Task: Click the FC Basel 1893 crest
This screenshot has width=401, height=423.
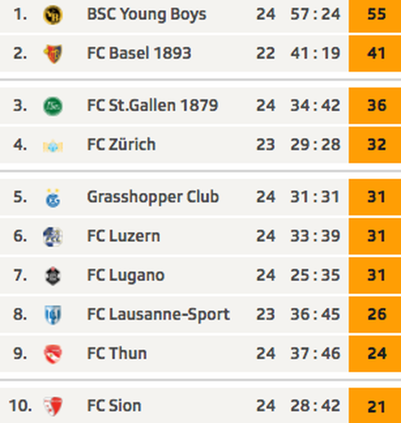Action: (x=53, y=54)
